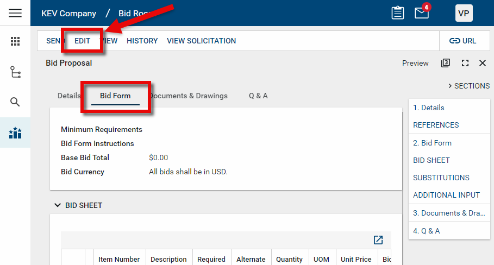The width and height of the screenshot is (494, 265).
Task: Open the VP user avatar menu
Action: click(x=464, y=13)
